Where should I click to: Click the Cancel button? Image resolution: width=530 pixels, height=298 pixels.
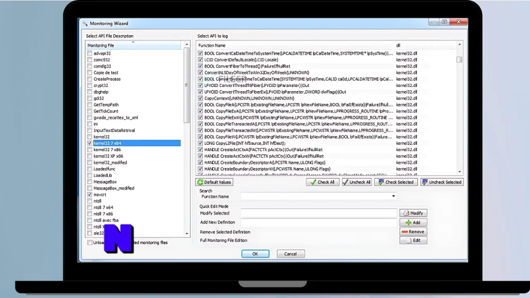point(291,254)
